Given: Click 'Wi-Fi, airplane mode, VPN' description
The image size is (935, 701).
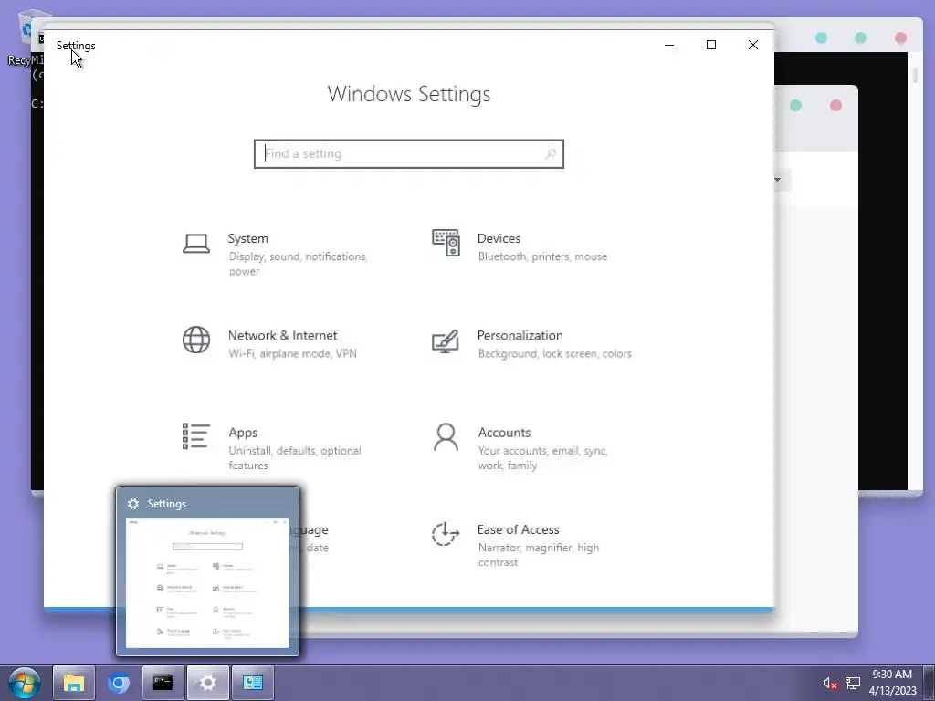Looking at the screenshot, I should [x=292, y=353].
